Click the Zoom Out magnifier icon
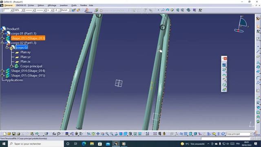This screenshot has width=261, height=147. [112, 134]
